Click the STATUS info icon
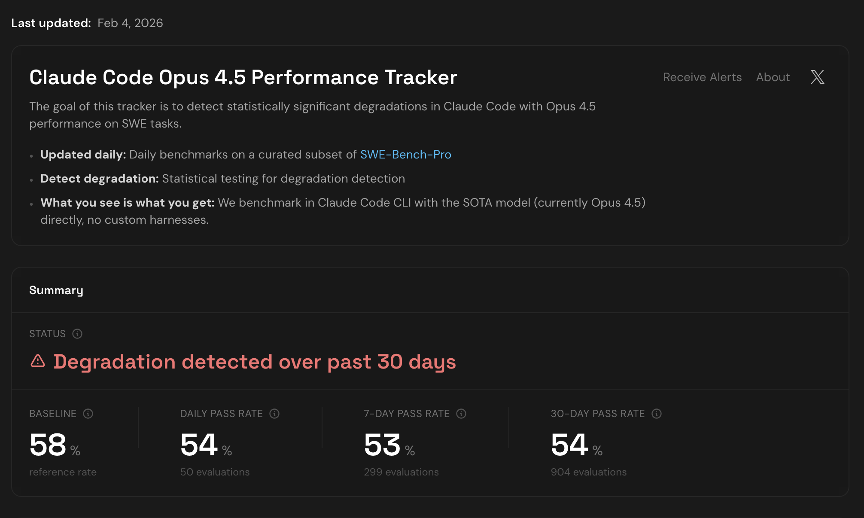864x518 pixels. point(77,334)
